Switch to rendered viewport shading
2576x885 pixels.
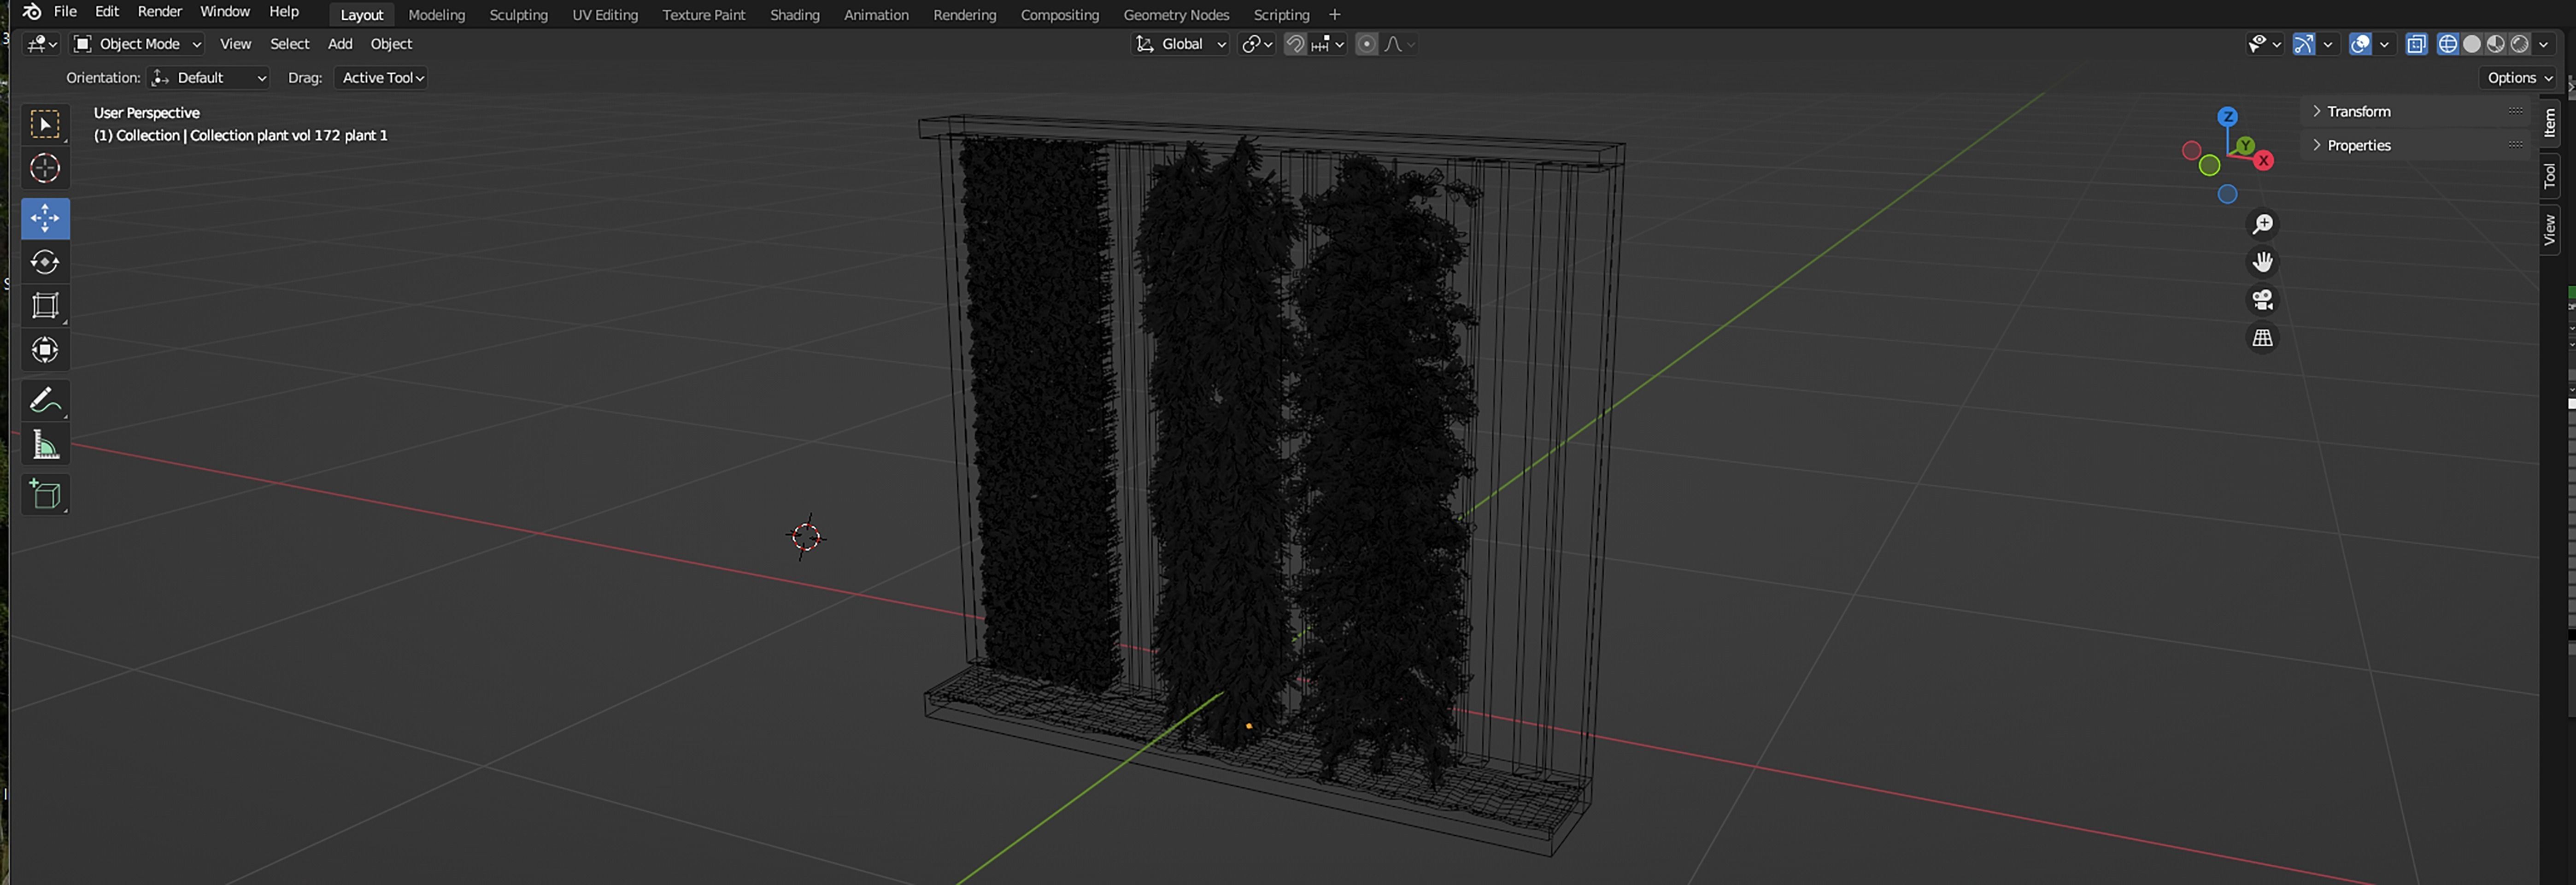coord(2519,44)
